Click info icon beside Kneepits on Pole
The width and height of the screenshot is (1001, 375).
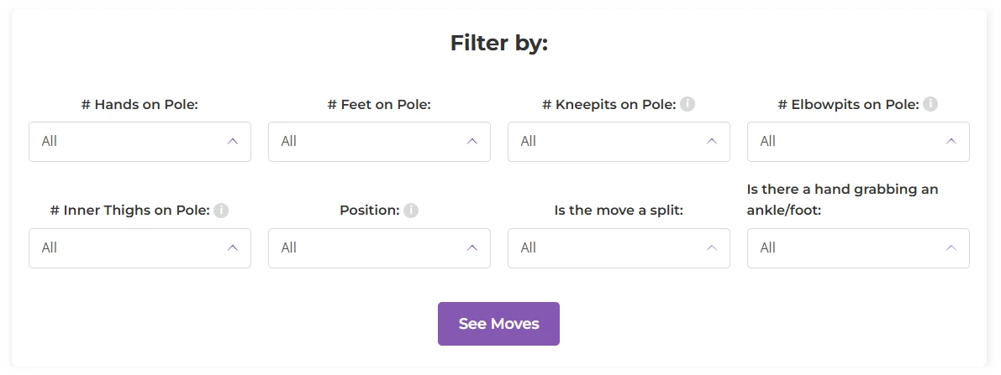tap(687, 104)
